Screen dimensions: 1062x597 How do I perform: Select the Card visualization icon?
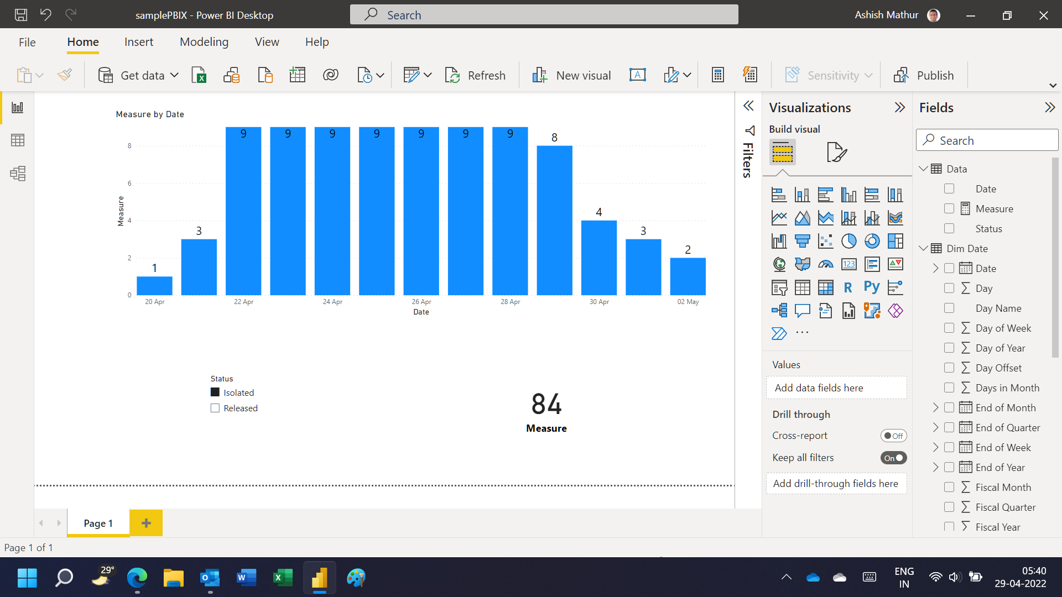click(x=848, y=264)
